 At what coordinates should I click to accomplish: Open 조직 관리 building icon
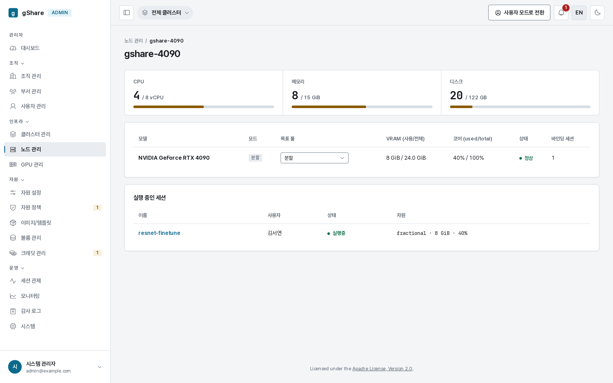pyautogui.click(x=13, y=76)
